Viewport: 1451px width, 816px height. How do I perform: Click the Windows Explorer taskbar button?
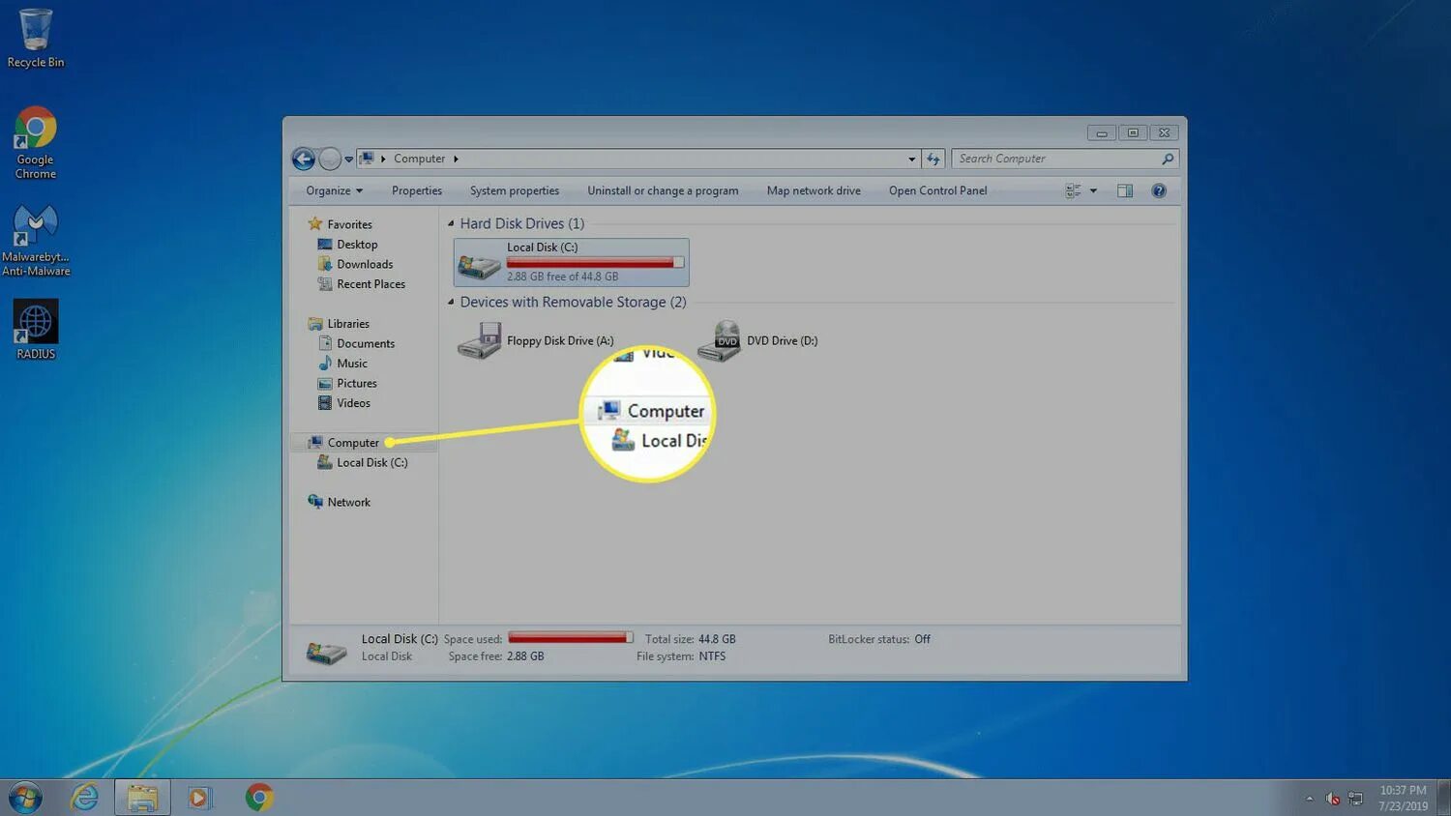142,798
